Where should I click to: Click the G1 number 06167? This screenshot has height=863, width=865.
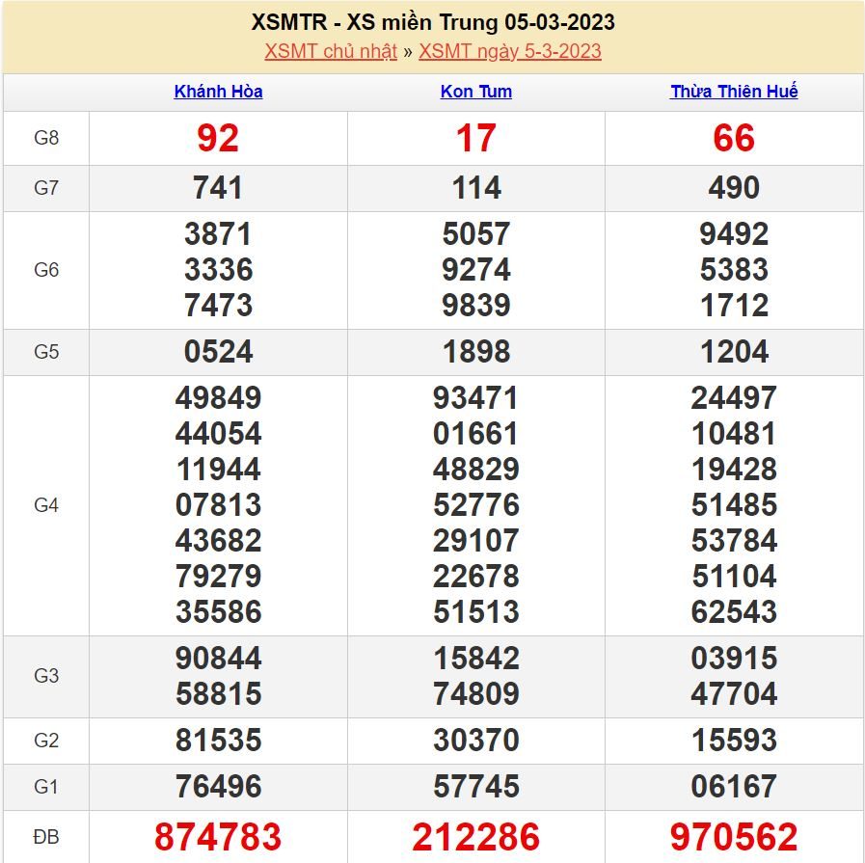(734, 787)
